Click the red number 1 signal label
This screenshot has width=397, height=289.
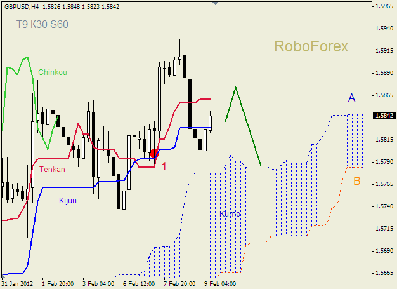click(164, 166)
